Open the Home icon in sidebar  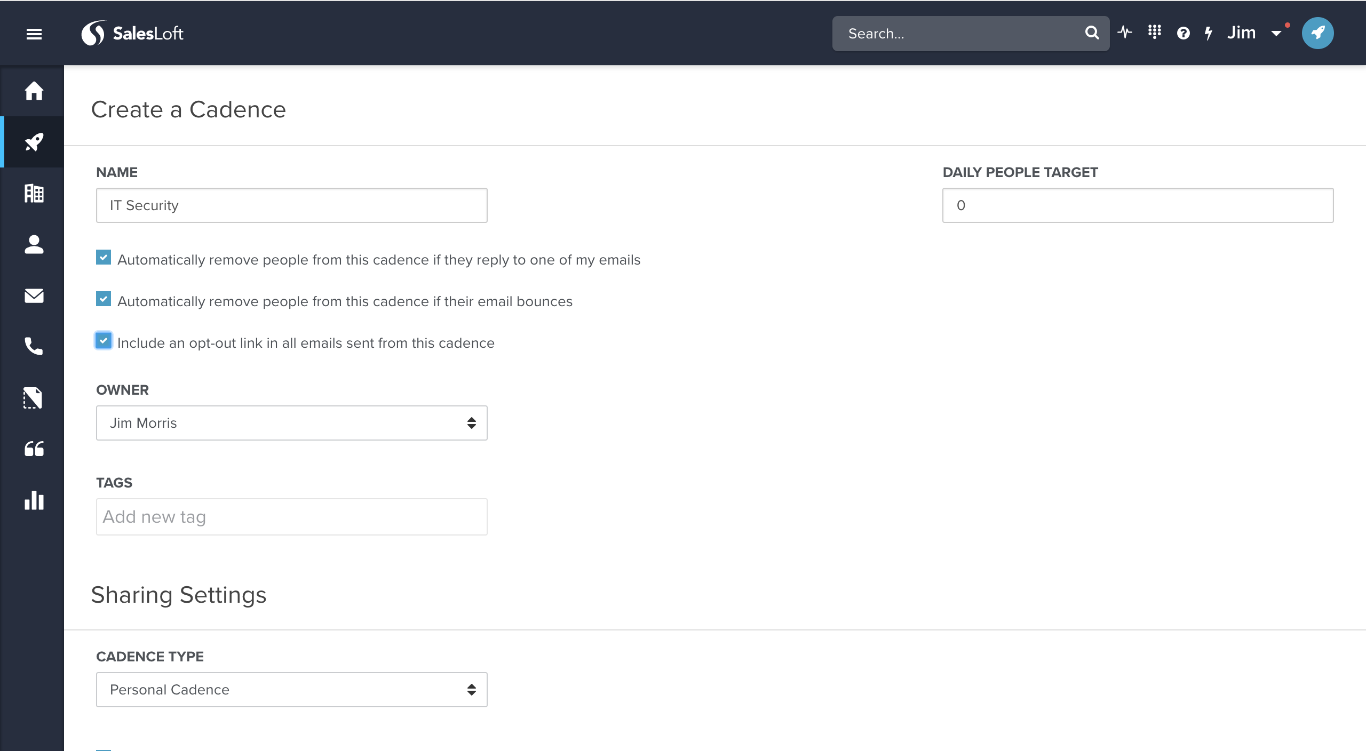coord(34,91)
